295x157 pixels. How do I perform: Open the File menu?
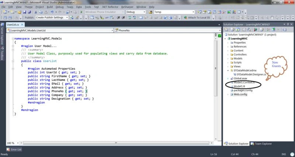point(3,7)
